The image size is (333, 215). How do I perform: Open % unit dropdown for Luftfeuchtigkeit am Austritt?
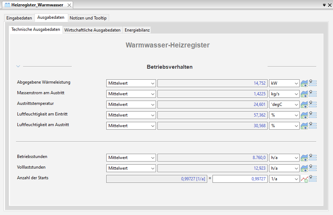coord(284,125)
